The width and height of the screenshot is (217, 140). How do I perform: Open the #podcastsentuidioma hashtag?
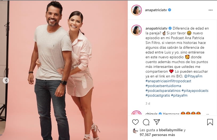163,86
